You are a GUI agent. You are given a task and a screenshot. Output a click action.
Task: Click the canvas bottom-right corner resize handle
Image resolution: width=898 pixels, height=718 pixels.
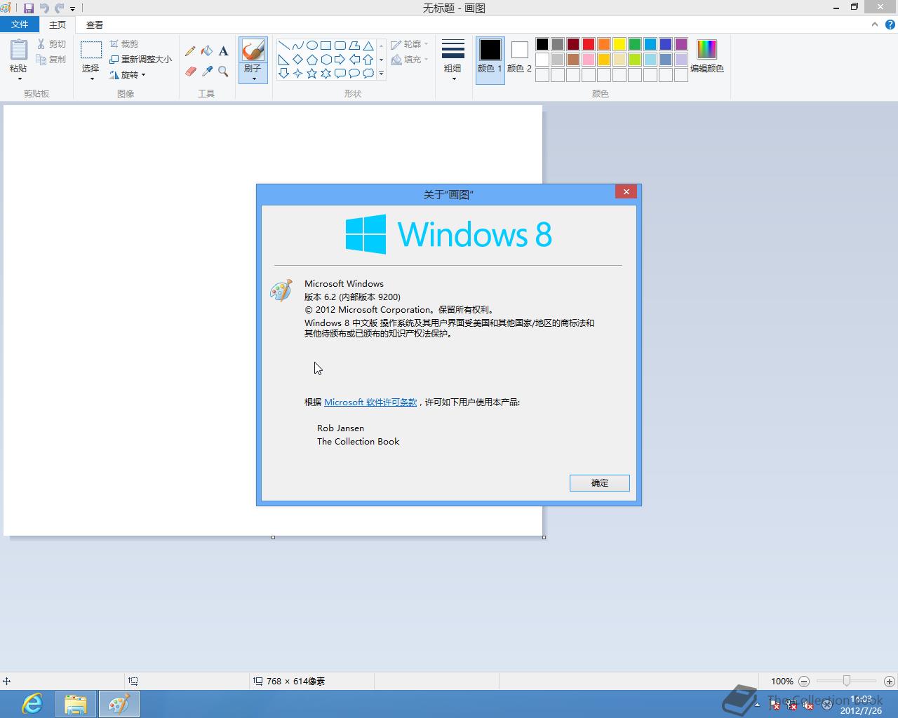[x=544, y=537]
